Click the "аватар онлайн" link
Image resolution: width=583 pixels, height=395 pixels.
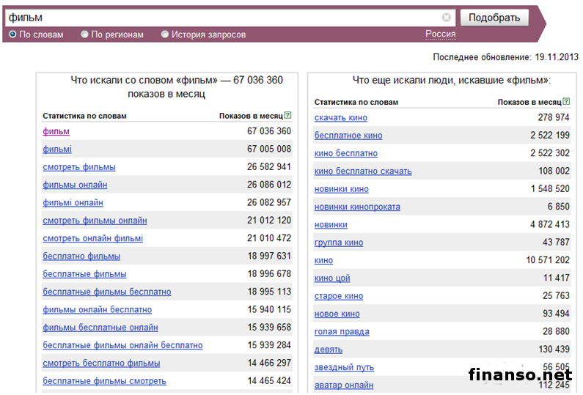[344, 385]
